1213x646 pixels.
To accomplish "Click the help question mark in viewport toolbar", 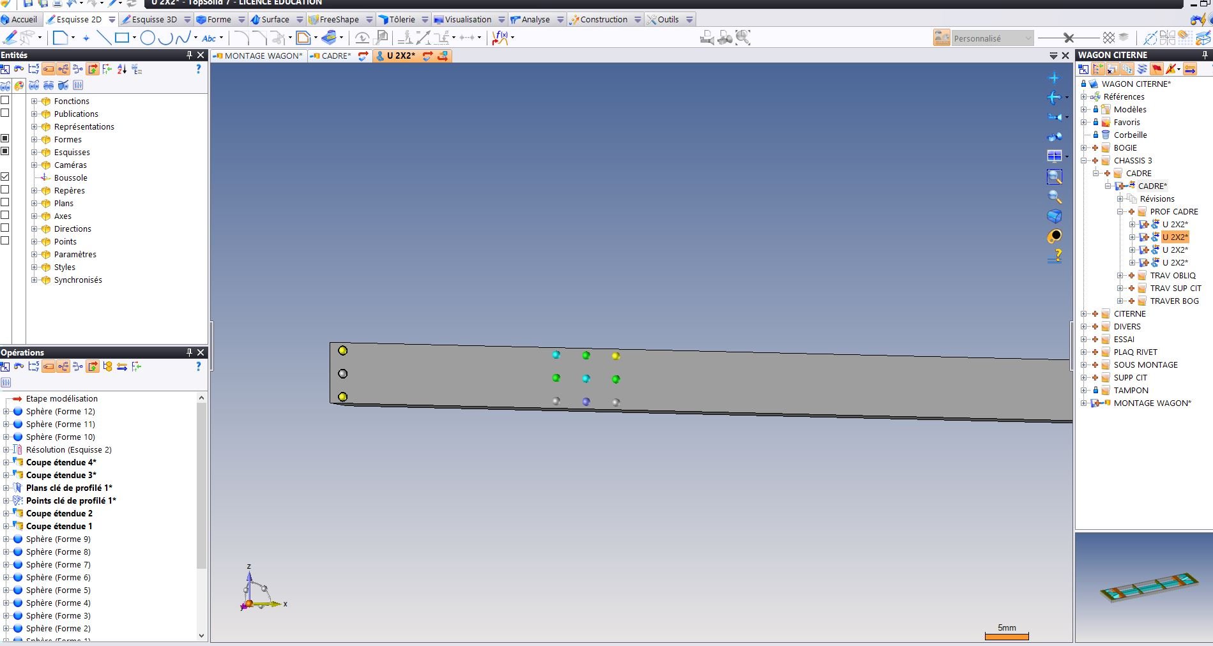I will 1055,257.
